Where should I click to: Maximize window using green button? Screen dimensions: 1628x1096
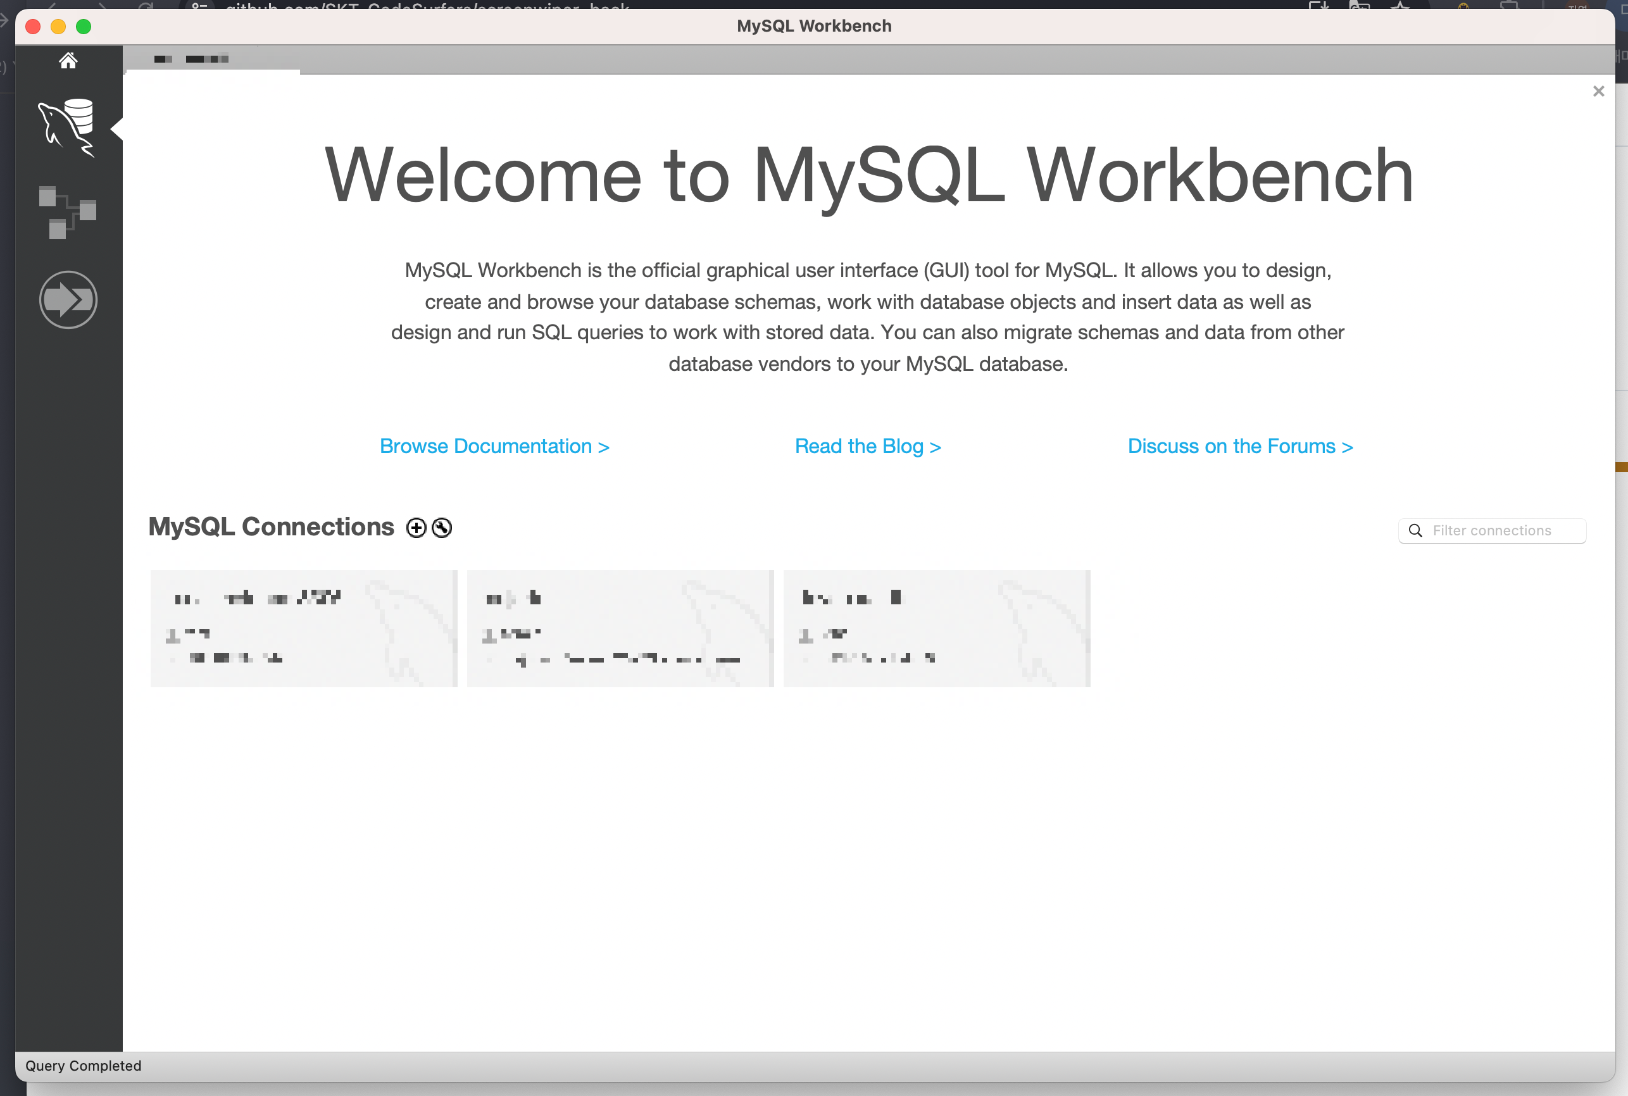[83, 27]
